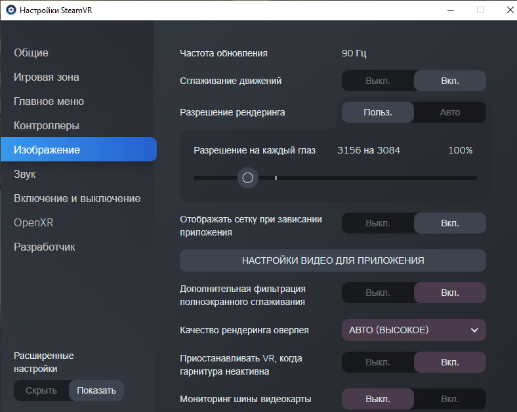This screenshot has width=517, height=412.
Task: Switch Разрешение рендеринга to Авто
Action: pos(449,112)
